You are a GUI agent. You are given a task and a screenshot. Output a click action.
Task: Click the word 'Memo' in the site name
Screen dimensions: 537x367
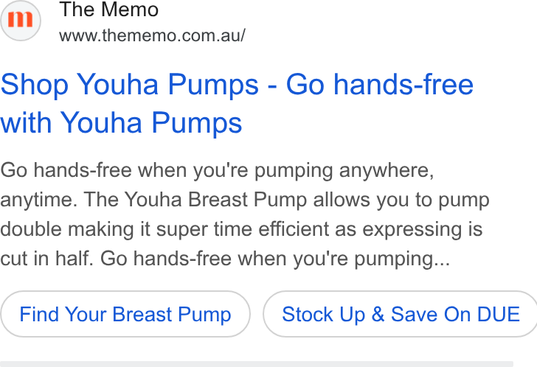[x=130, y=10]
